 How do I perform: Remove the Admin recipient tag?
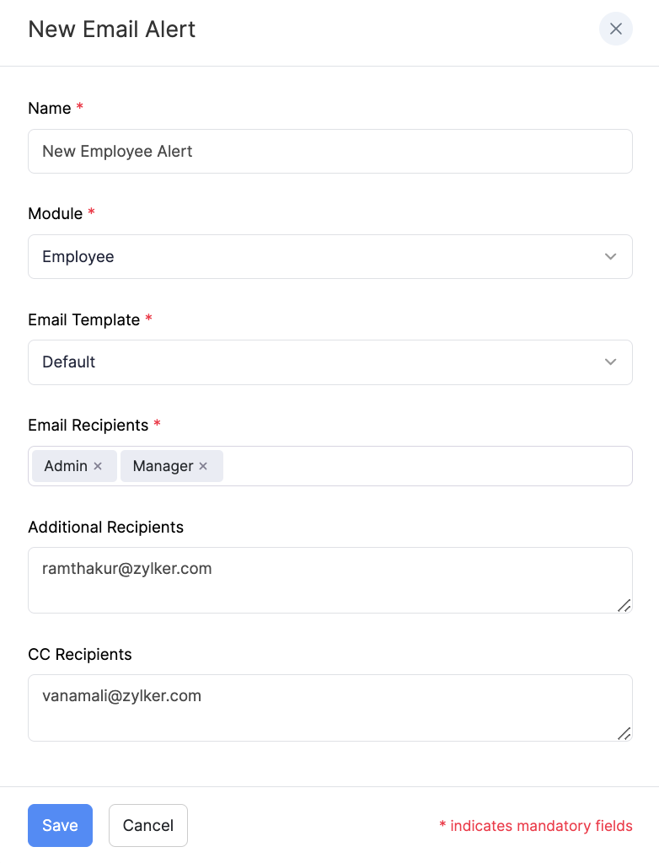[x=98, y=466]
